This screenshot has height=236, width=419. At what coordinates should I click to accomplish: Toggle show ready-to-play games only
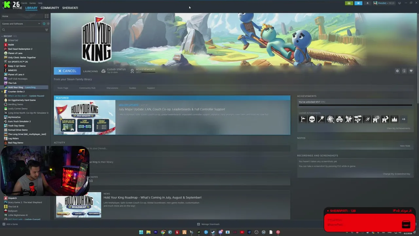(48, 24)
